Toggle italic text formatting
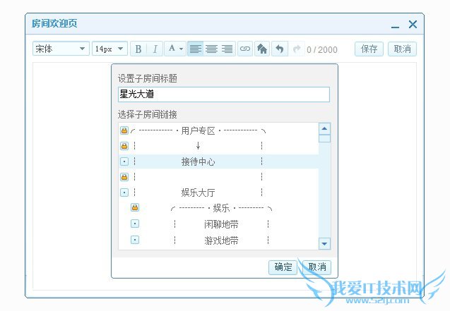Screen dimensions: 450x311 155,49
